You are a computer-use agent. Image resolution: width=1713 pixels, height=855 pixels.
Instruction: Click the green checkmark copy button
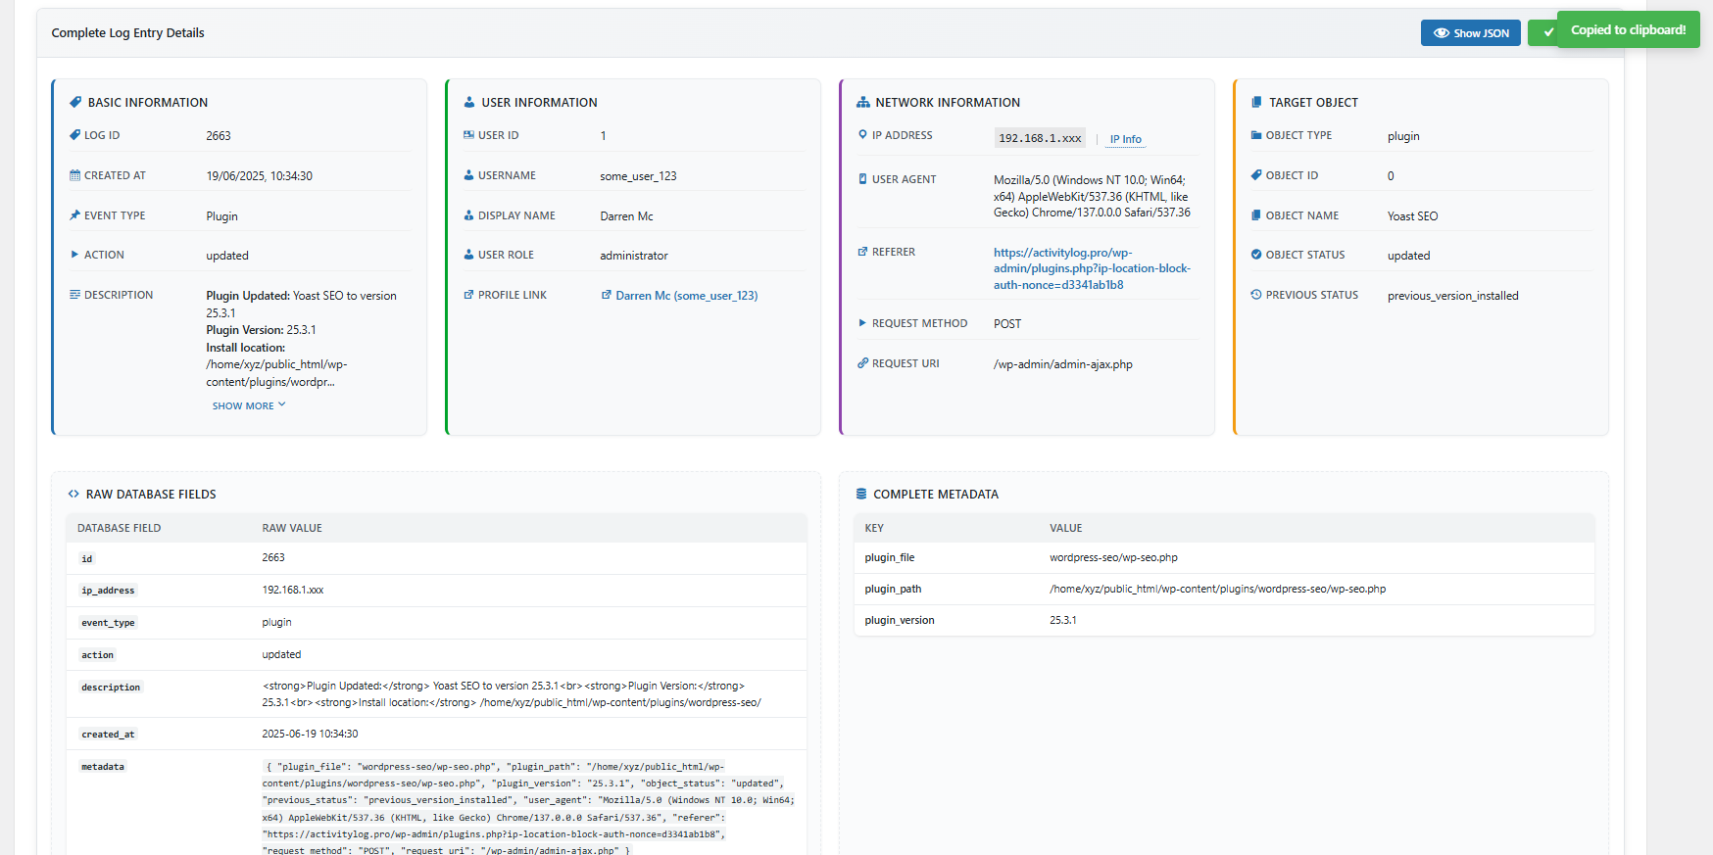[1544, 33]
